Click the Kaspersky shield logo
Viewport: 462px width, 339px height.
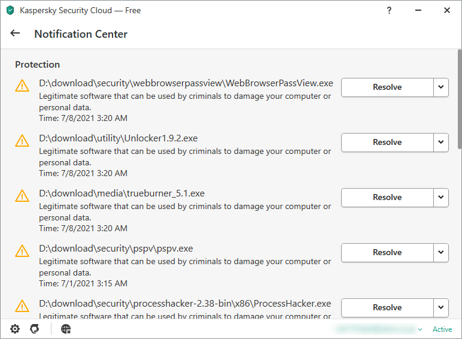(10, 10)
